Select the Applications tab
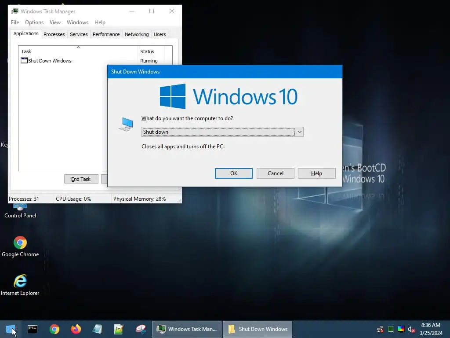 point(26,33)
